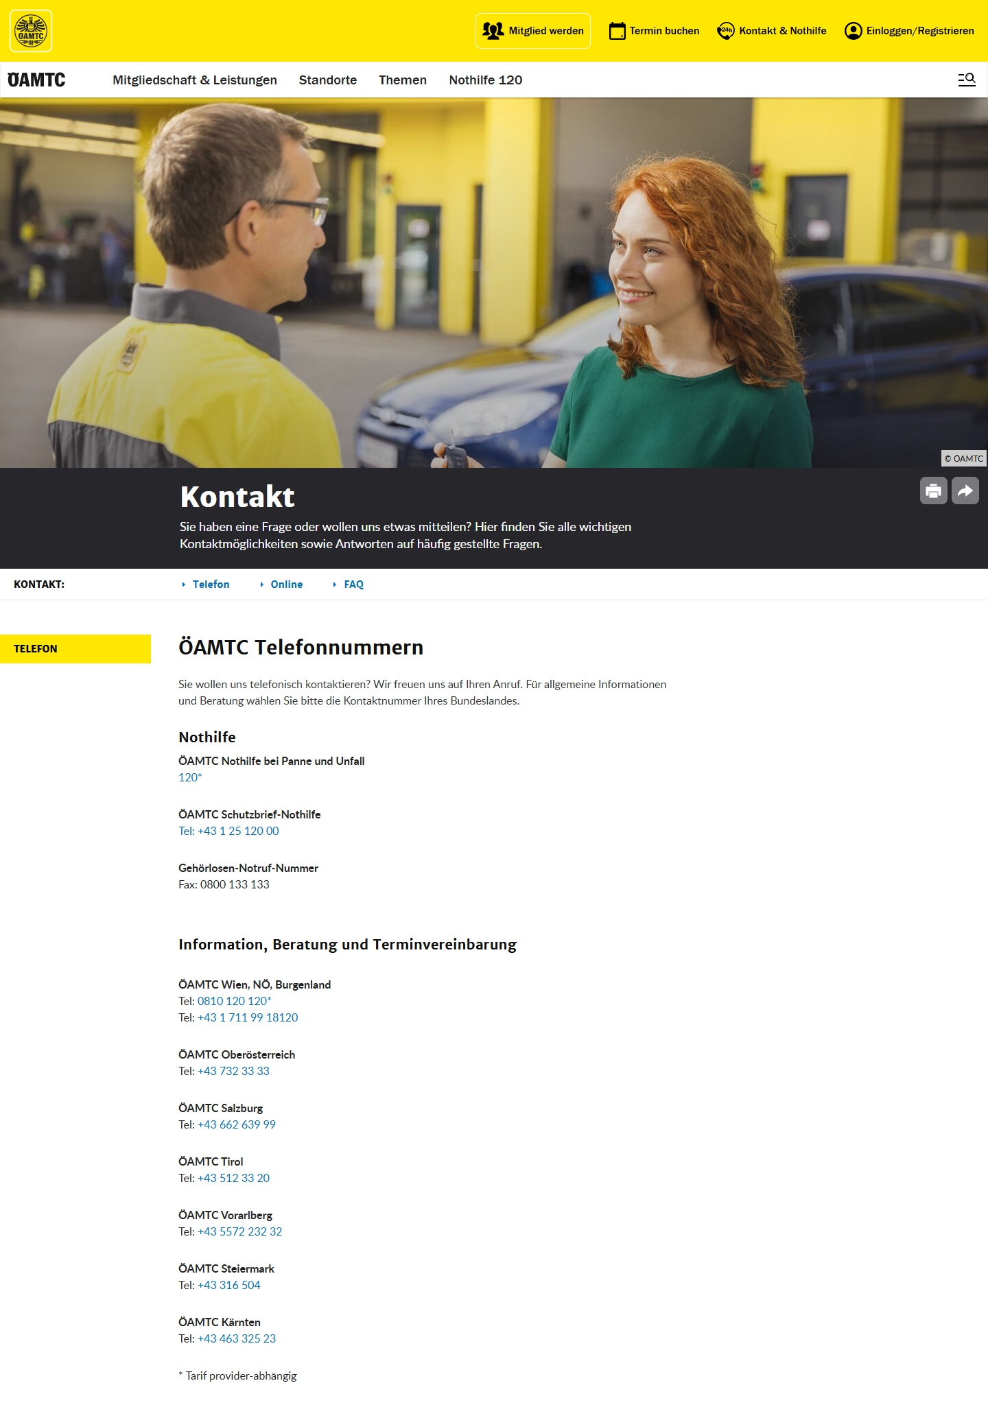Call Steiermark number +43 316 504
Image resolution: width=988 pixels, height=1405 pixels.
pyautogui.click(x=229, y=1285)
